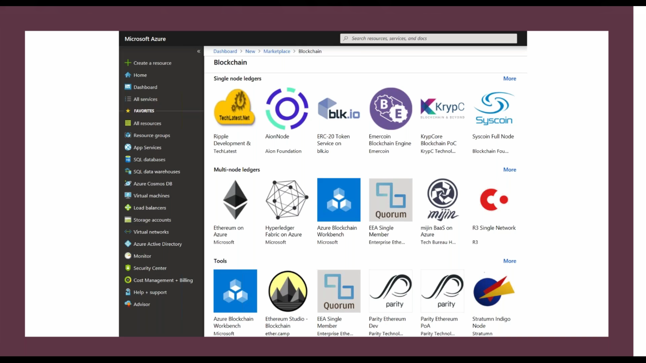
Task: Open the Parity Ethereum PoA logo
Action: [x=442, y=291]
